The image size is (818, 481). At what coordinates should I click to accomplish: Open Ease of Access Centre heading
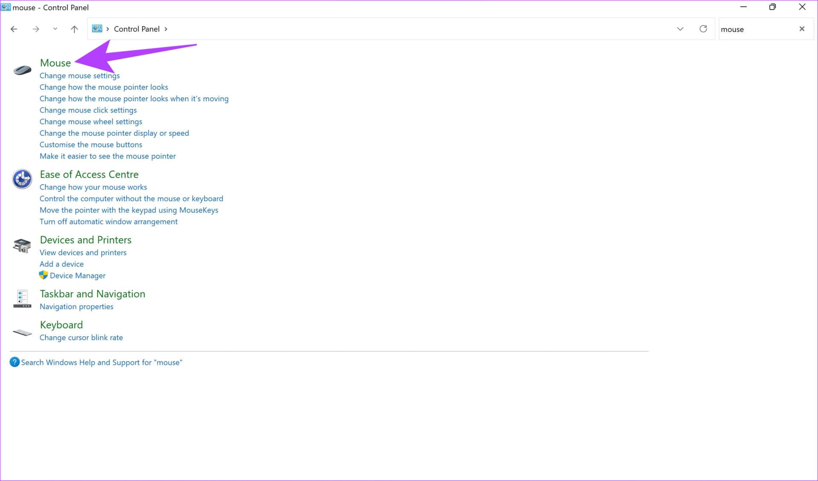[89, 175]
